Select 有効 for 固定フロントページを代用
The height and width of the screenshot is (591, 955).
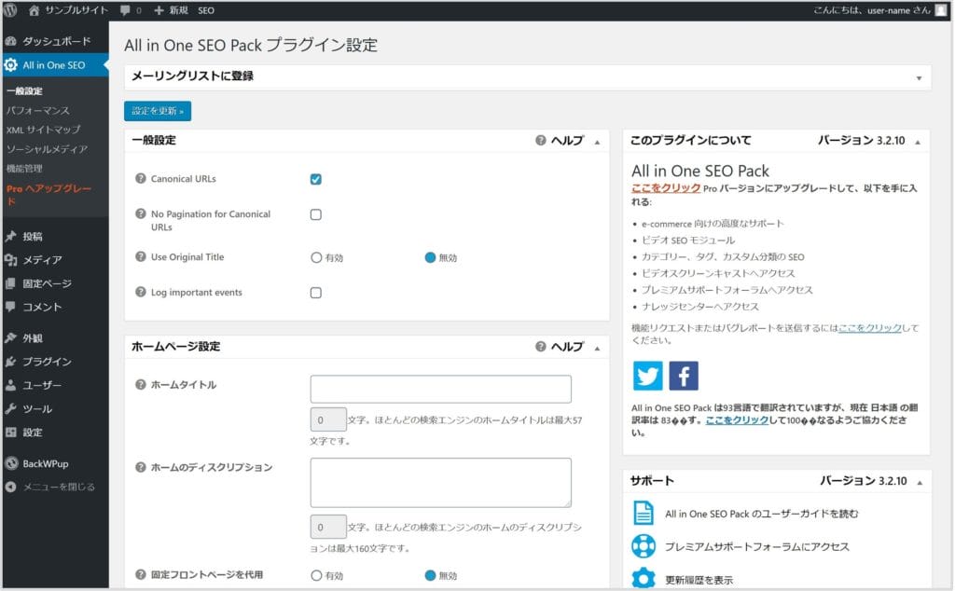(x=315, y=575)
